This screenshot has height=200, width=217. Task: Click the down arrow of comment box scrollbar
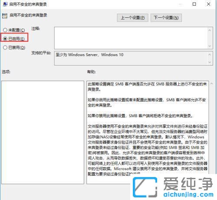[x=210, y=46]
